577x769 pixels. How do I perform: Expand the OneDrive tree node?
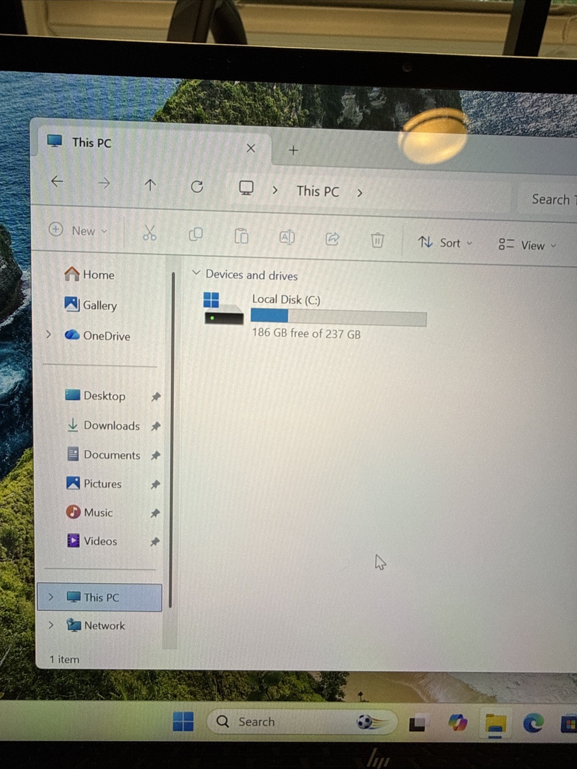coord(49,334)
